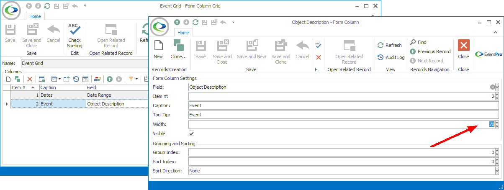Refresh the Form Column record
Image resolution: width=504 pixels, height=190 pixels.
[x=389, y=45]
